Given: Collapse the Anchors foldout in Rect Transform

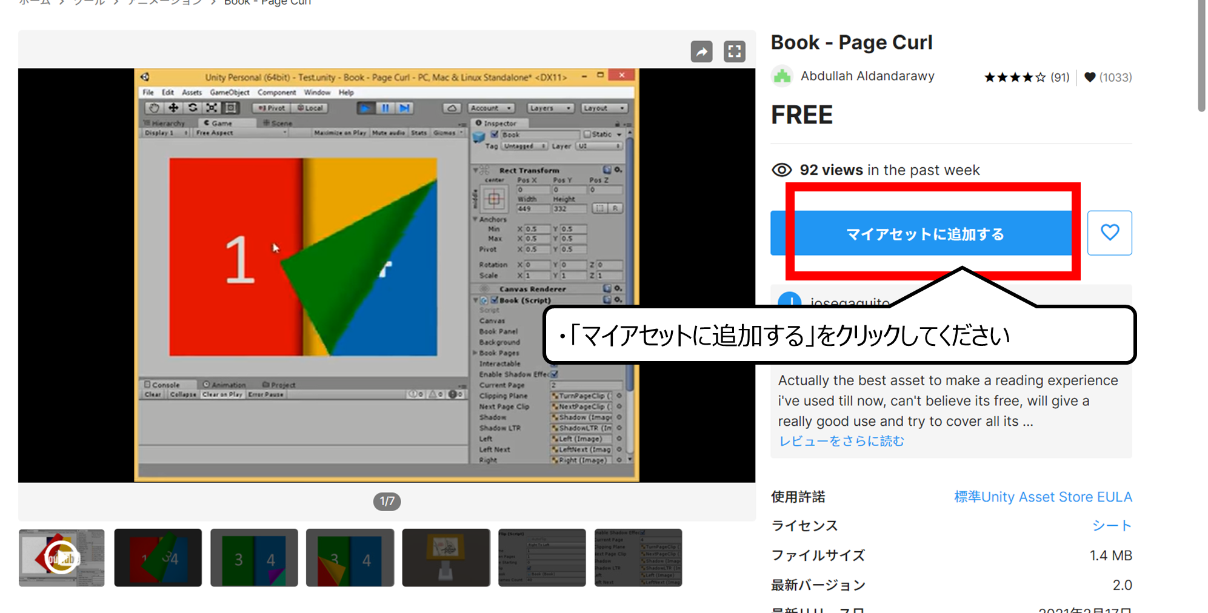Looking at the screenshot, I should tap(475, 219).
